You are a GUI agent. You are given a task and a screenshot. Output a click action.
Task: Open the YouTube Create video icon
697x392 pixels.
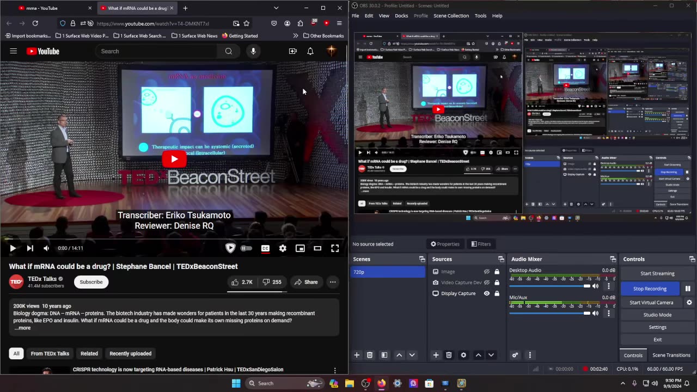coord(293,51)
